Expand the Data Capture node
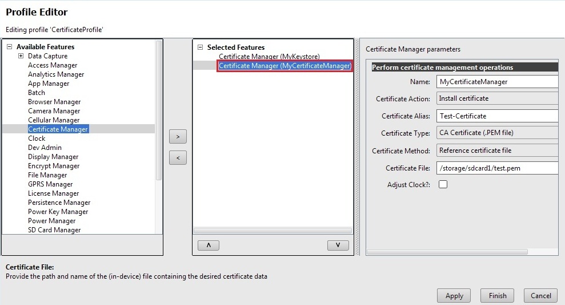The image size is (565, 305). pos(21,56)
